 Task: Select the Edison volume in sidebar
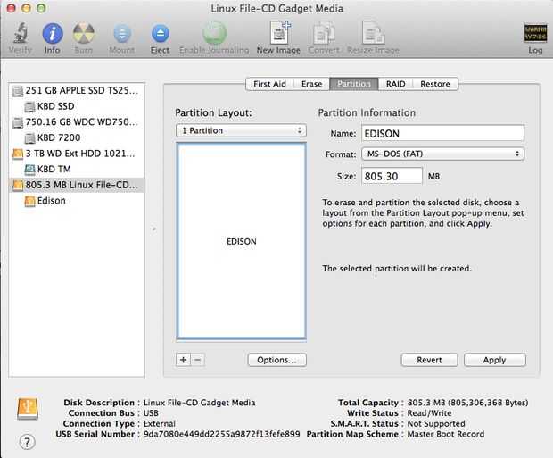pyautogui.click(x=77, y=201)
